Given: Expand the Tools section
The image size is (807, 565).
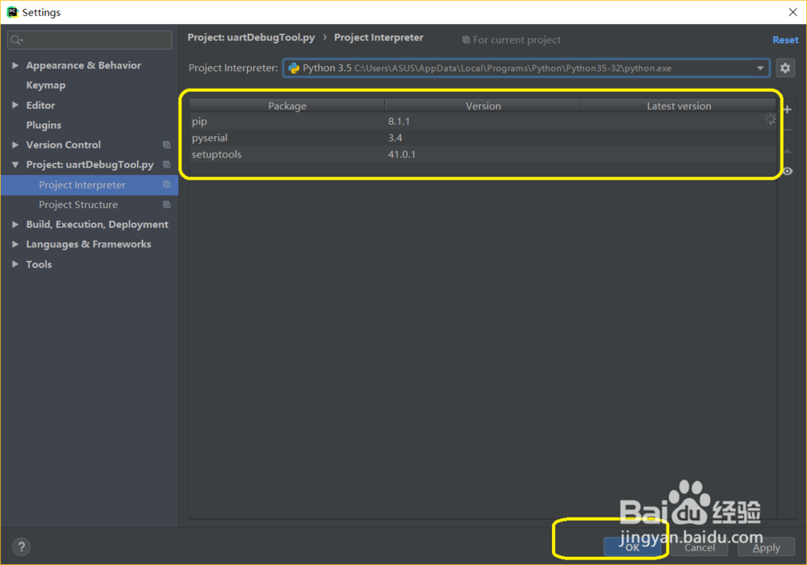Looking at the screenshot, I should click(15, 264).
